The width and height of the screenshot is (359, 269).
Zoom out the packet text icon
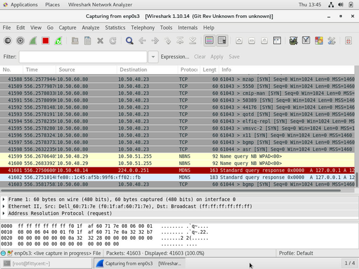(252, 41)
